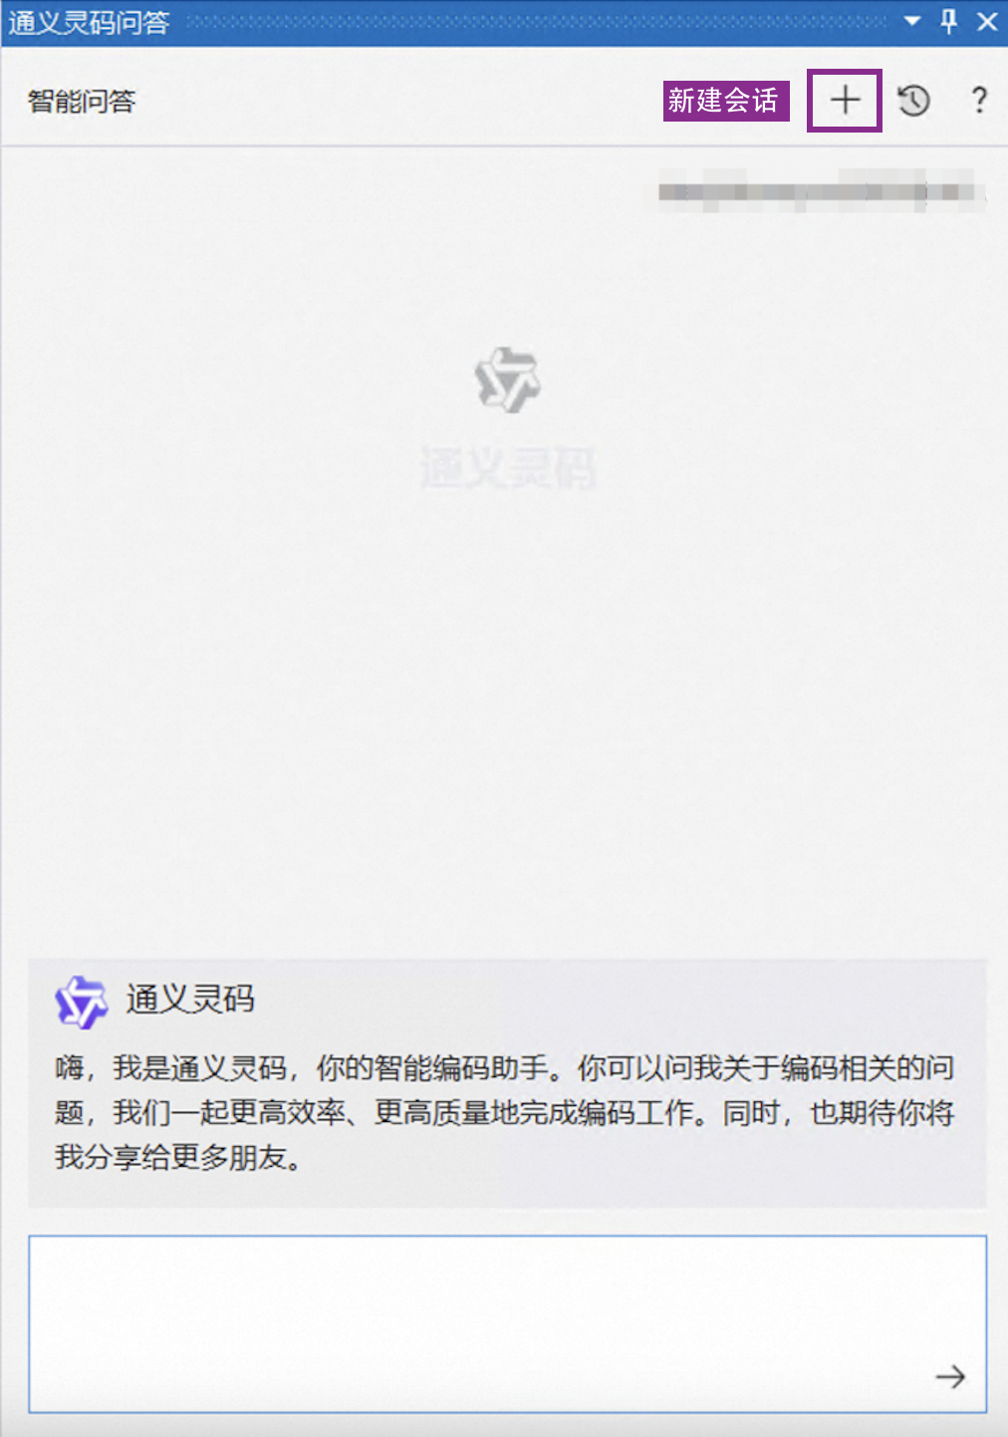Click the blurred account name text
1008x1437 pixels.
[x=822, y=190]
